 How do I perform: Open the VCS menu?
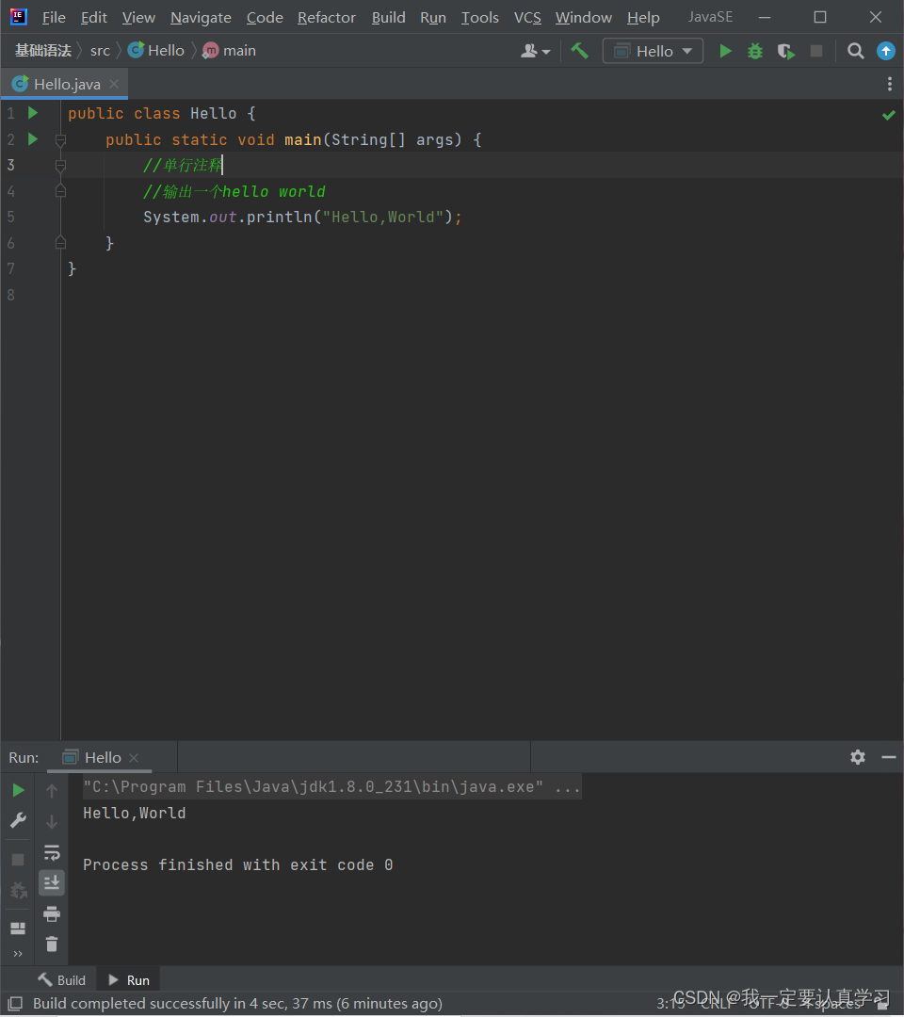[x=527, y=18]
